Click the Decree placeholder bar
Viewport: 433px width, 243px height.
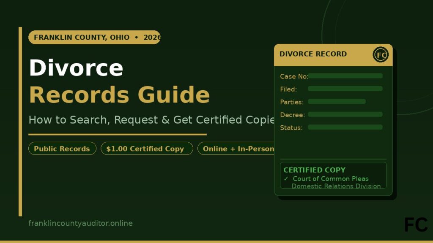pos(345,114)
